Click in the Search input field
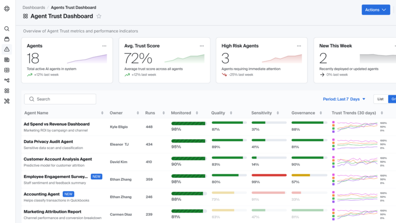This screenshot has height=223, width=396. (64, 99)
